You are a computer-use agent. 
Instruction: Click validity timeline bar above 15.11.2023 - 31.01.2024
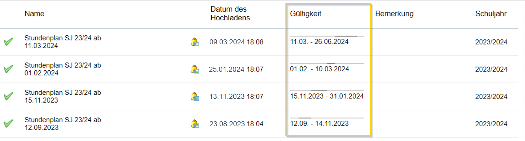(327, 91)
